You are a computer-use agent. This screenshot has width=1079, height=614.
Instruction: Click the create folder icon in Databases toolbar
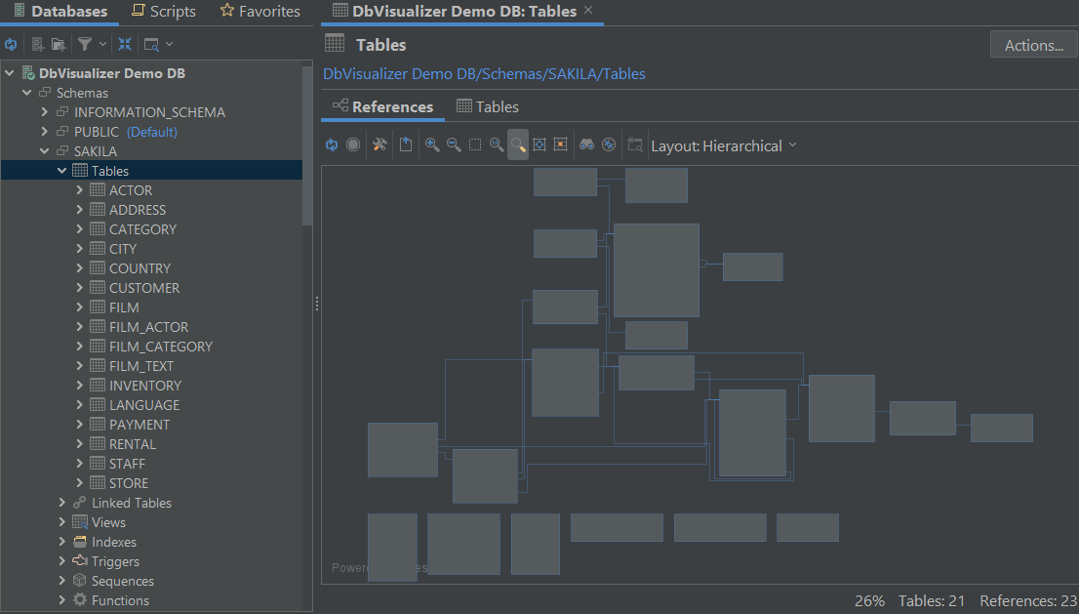click(x=59, y=45)
